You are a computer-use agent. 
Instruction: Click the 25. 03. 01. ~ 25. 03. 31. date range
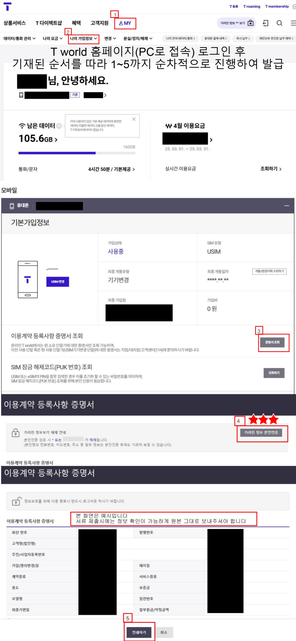point(187,149)
